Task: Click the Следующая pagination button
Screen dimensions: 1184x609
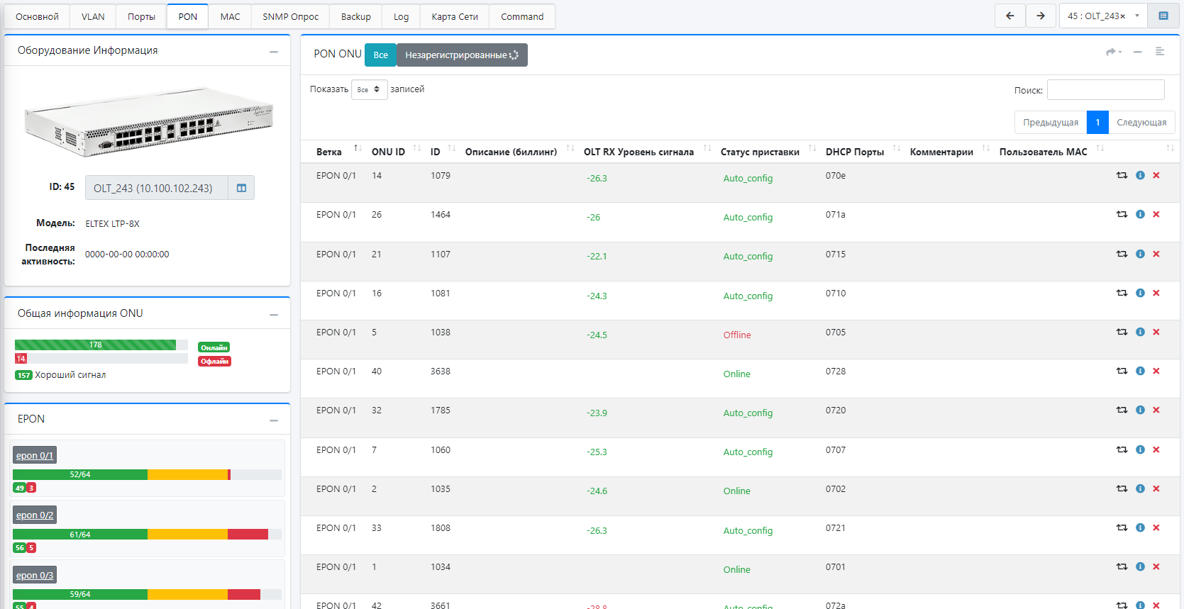Action: (x=1141, y=122)
